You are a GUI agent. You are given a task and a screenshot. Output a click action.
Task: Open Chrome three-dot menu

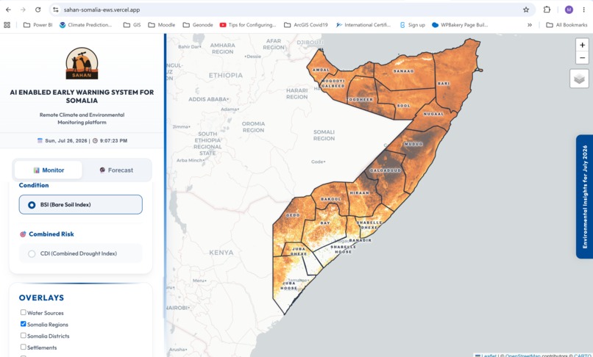click(583, 10)
